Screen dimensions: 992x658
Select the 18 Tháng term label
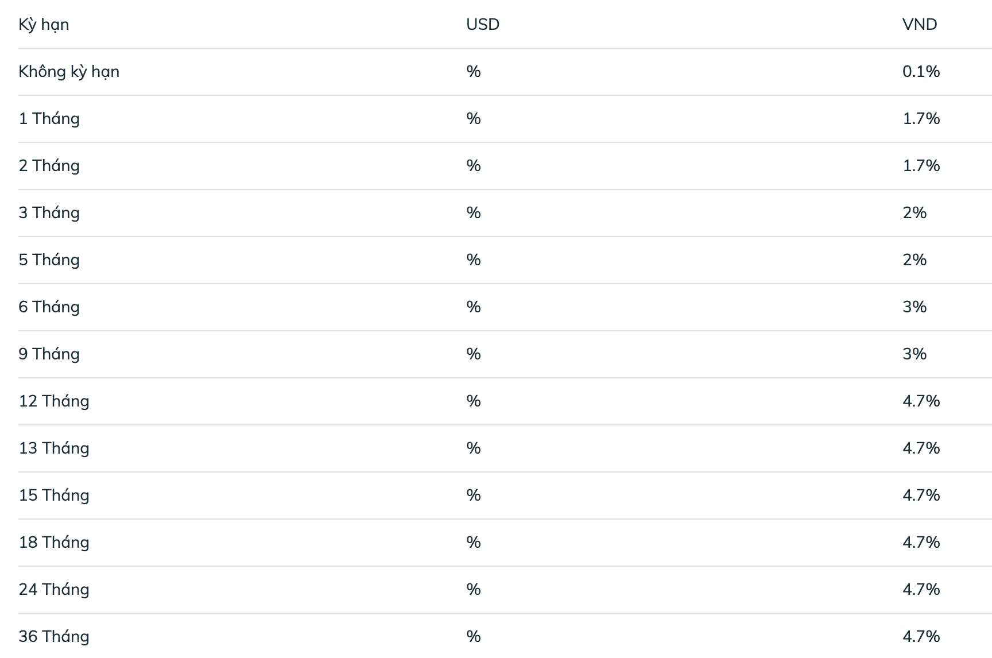click(54, 543)
